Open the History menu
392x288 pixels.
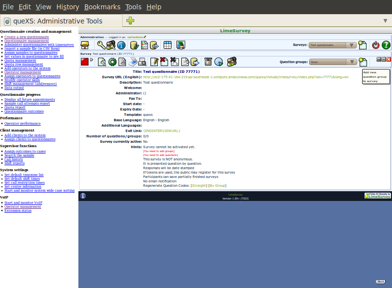[x=68, y=7]
